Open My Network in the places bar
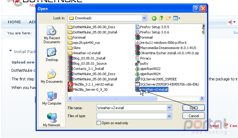Image resolution: width=238 pixels, height=138 pixels. (52, 120)
